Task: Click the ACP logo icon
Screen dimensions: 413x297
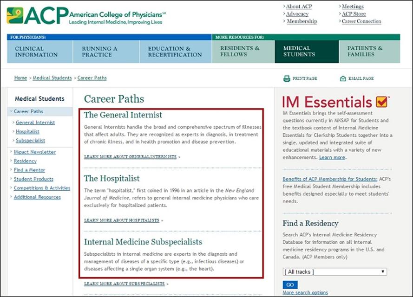Action: coord(15,15)
